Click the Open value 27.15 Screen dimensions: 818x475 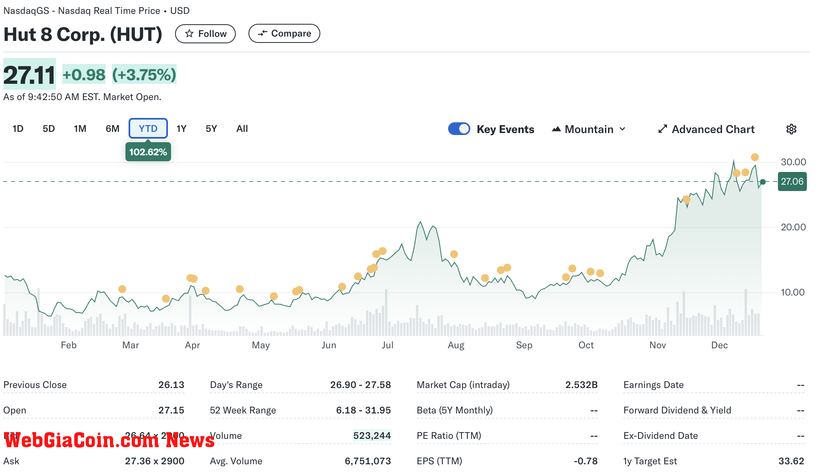(x=171, y=410)
